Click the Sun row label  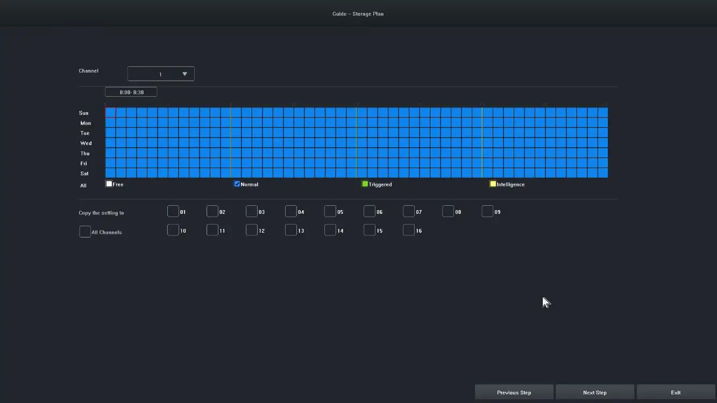[x=84, y=113]
